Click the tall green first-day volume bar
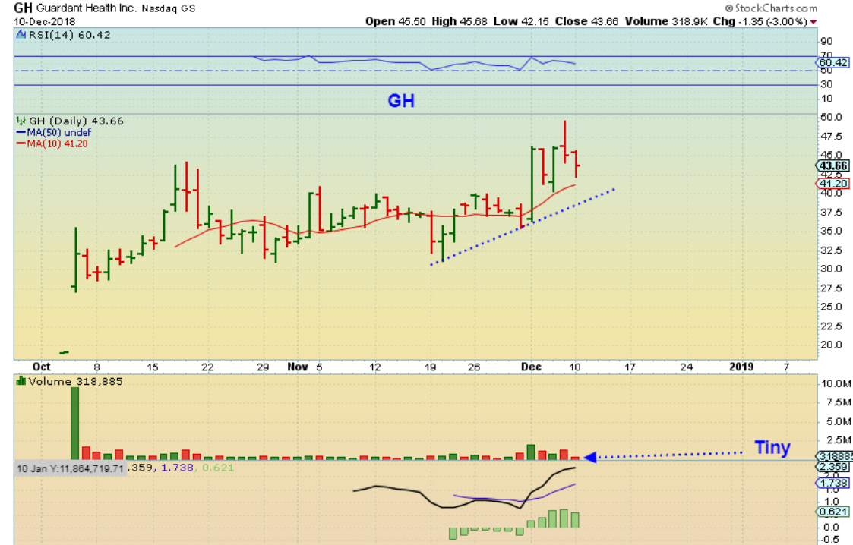 [75, 424]
